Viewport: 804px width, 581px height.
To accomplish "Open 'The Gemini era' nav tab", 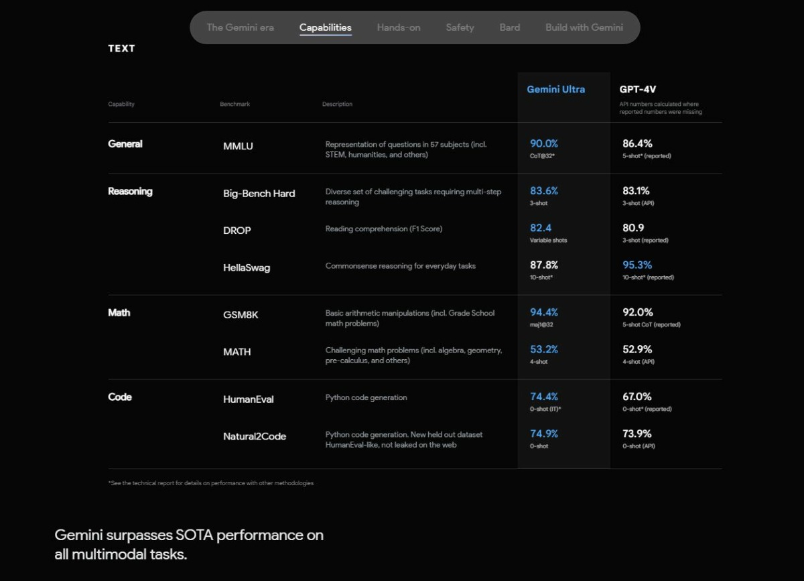I will coord(241,27).
